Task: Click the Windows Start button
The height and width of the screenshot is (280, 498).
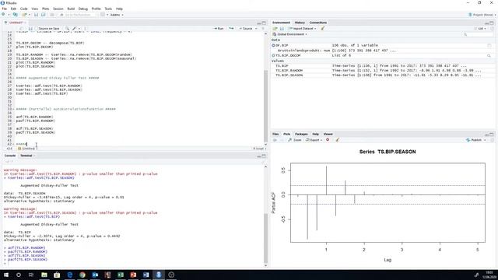Action: pyautogui.click(x=5, y=275)
